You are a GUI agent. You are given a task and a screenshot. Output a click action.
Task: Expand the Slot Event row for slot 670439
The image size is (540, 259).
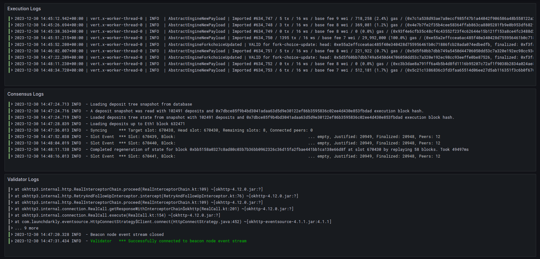point(12,137)
